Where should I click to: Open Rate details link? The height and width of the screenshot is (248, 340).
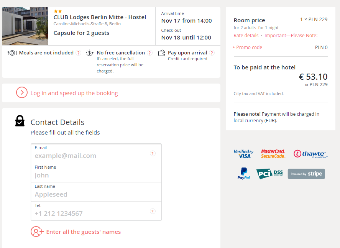point(246,36)
